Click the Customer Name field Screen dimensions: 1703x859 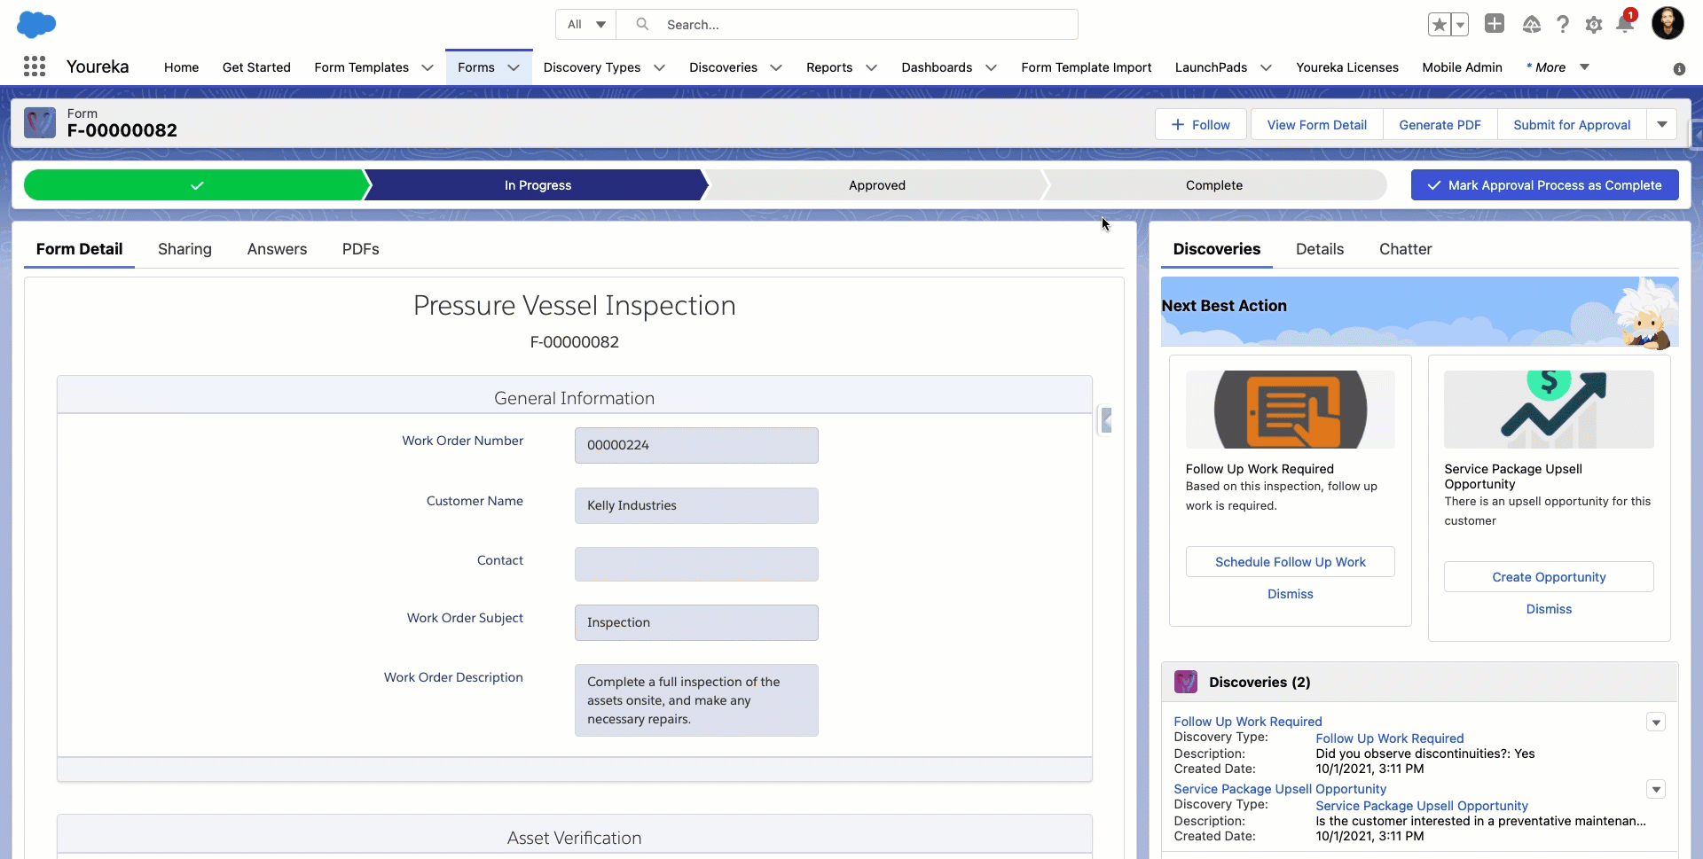[x=696, y=505]
